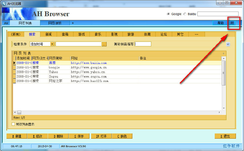Click the IE 打开 button
The image size is (244, 151).
(x=101, y=136)
